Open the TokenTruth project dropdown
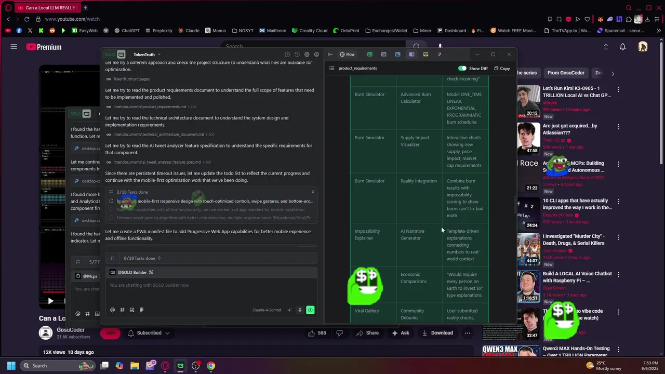This screenshot has height=374, width=665. [x=147, y=55]
